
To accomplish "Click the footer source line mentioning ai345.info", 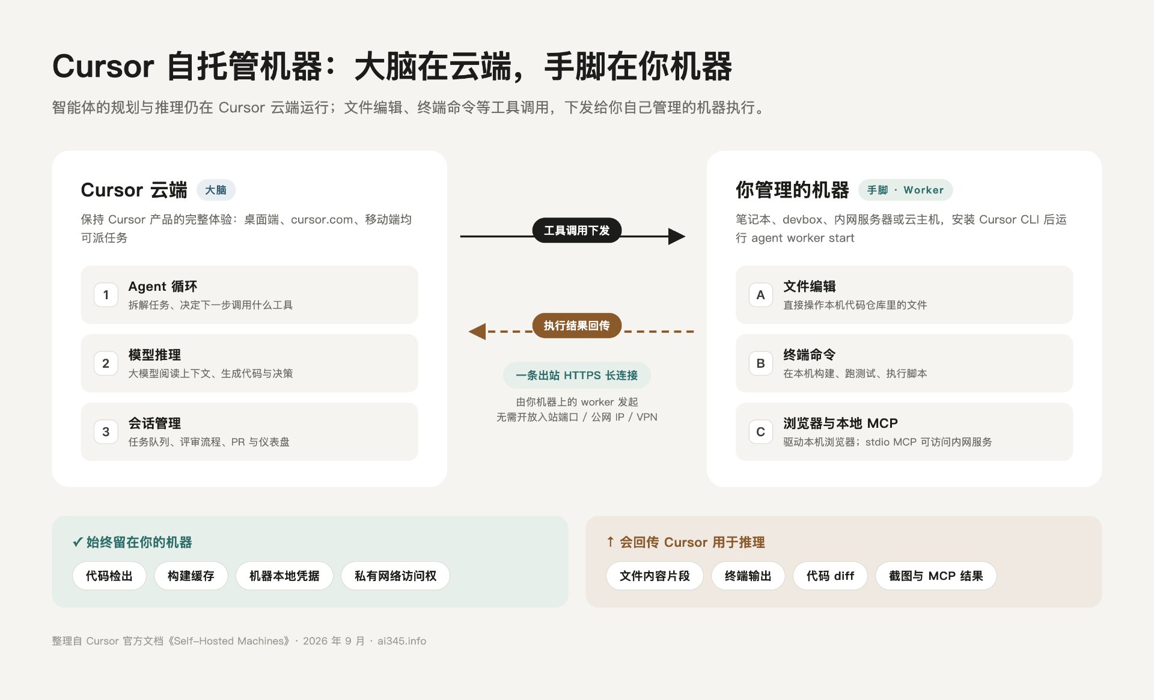I will pyautogui.click(x=239, y=641).
